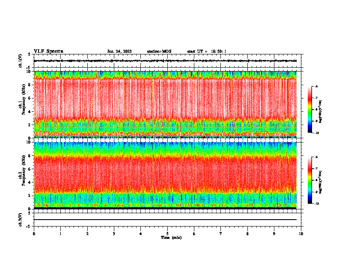Click the "Time (min)" axis label

point(171,238)
